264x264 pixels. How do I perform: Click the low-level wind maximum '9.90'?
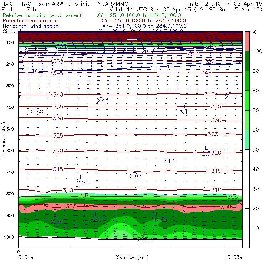tap(96, 219)
